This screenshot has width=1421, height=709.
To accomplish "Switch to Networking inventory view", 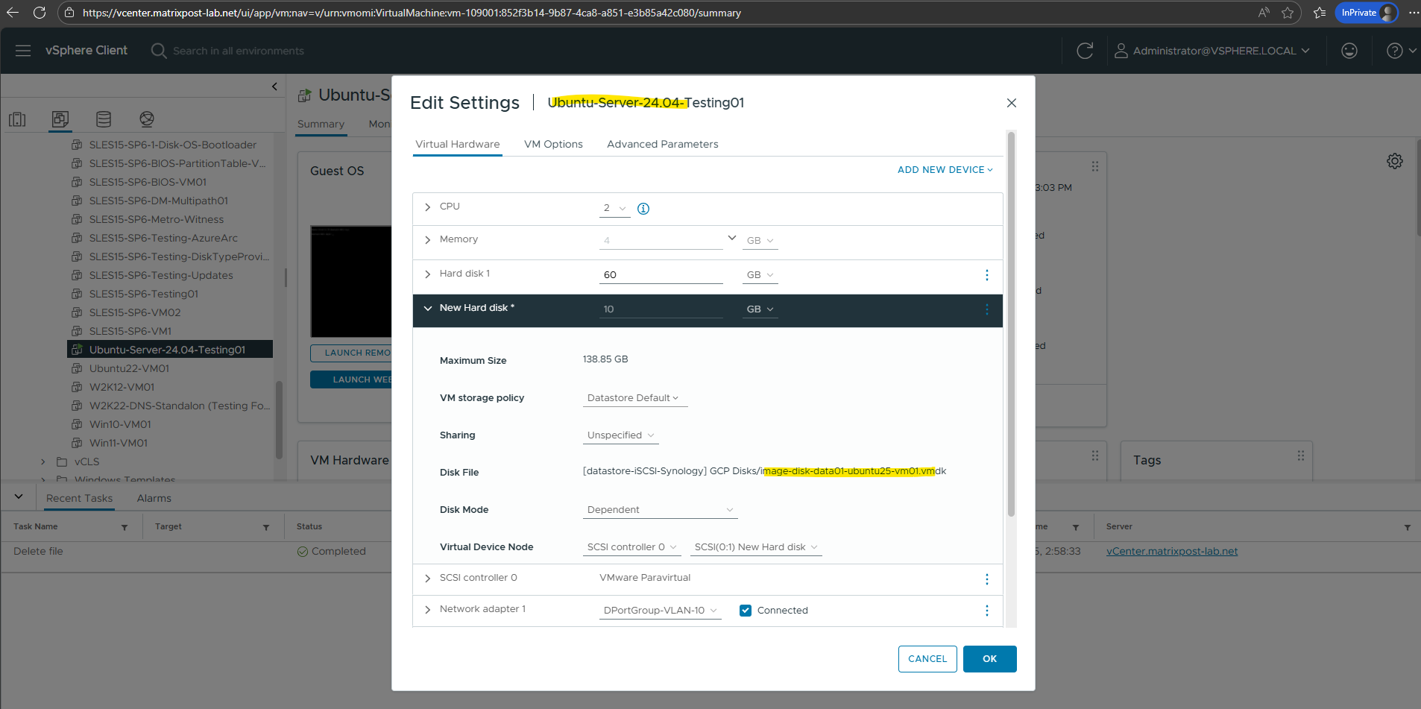I will pos(147,119).
